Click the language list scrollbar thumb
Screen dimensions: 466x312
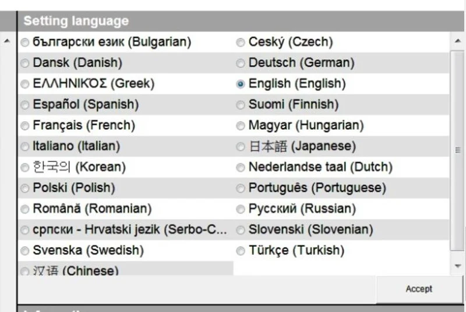pyautogui.click(x=458, y=150)
